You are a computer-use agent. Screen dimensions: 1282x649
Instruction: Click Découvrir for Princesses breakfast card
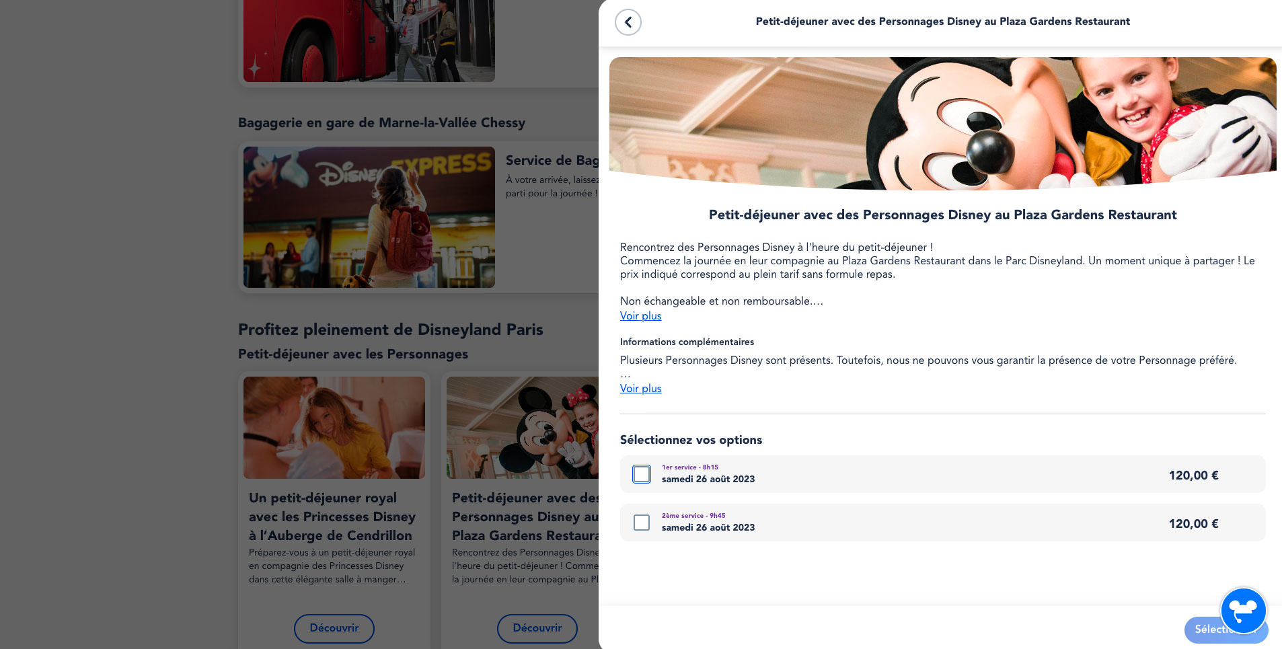click(x=334, y=628)
